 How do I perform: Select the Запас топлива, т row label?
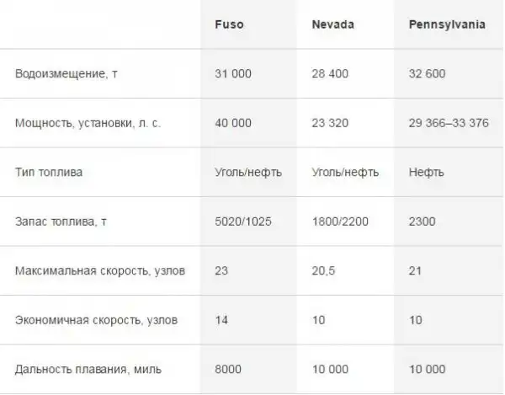(x=61, y=222)
